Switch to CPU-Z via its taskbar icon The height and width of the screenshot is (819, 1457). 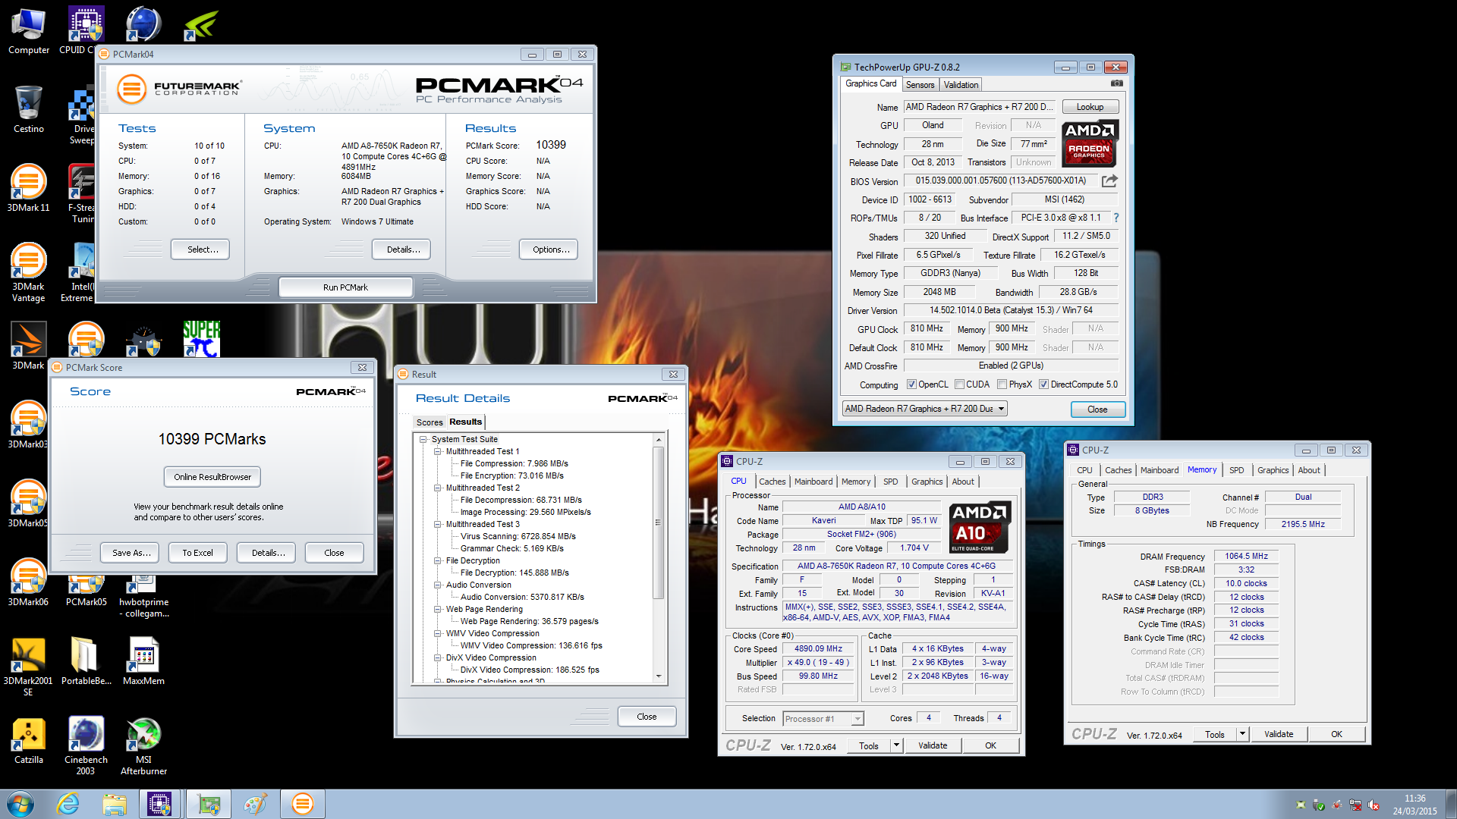pyautogui.click(x=159, y=804)
